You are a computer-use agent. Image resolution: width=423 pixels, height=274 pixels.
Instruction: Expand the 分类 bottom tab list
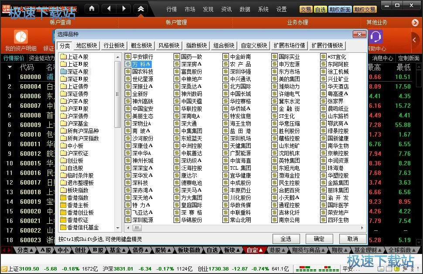(x=26, y=250)
